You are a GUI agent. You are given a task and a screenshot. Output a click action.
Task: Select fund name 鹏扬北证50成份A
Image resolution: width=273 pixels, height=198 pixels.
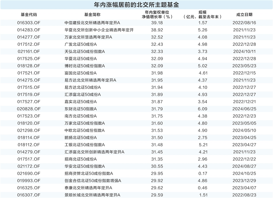81,137
